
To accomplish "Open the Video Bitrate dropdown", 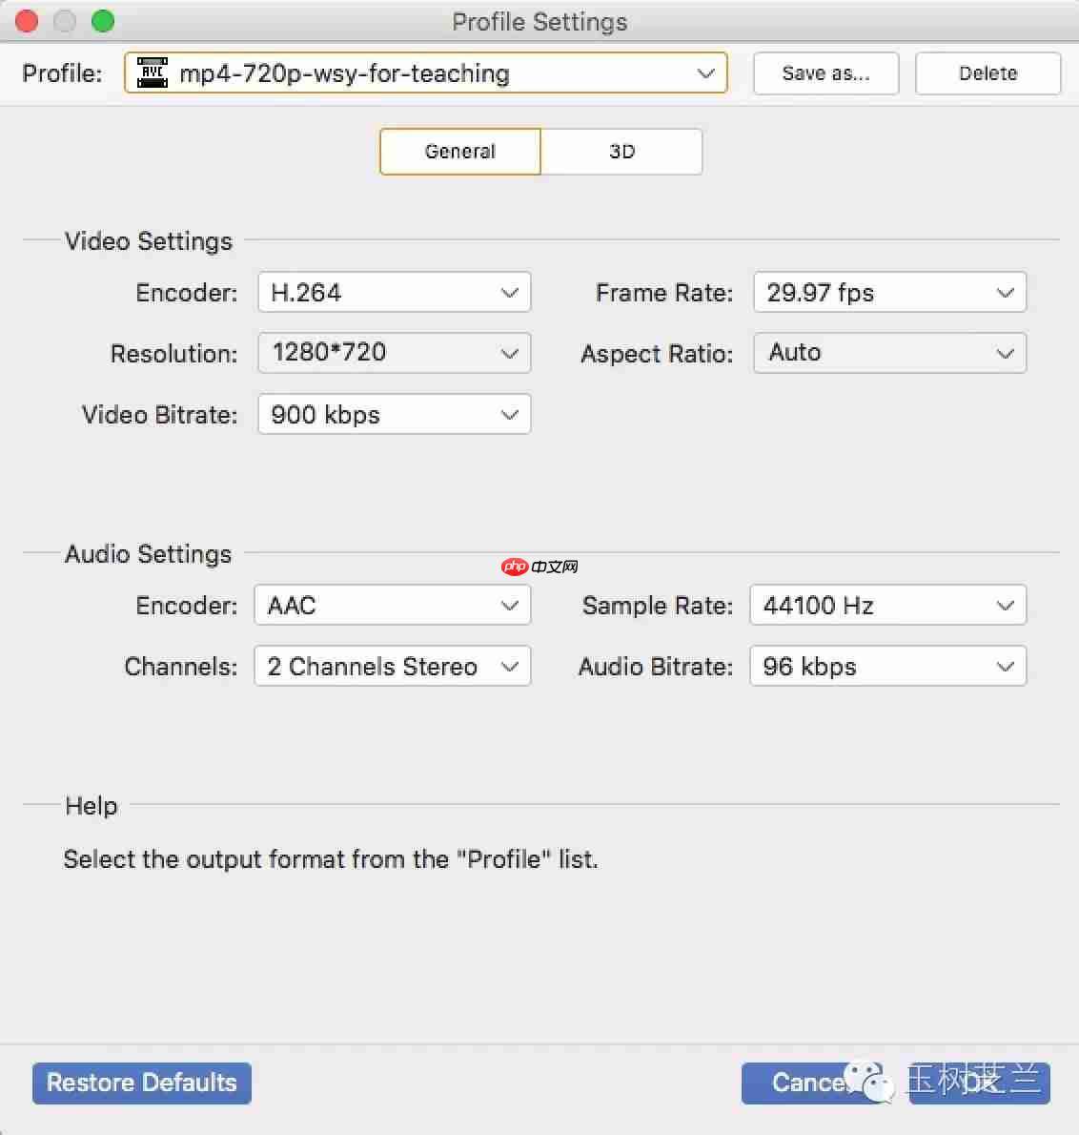I will coord(394,415).
